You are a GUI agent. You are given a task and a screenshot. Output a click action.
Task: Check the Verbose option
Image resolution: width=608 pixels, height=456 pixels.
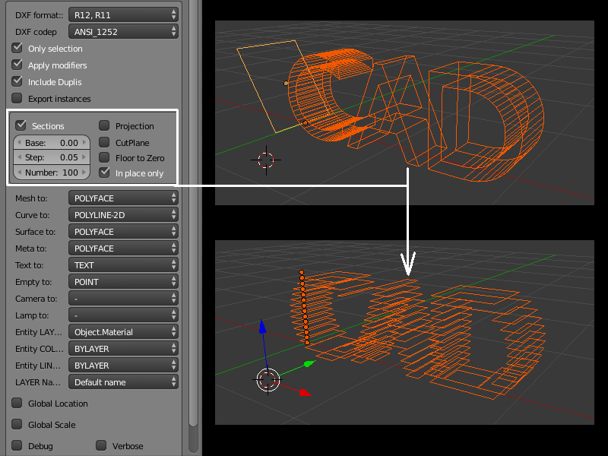pos(101,445)
